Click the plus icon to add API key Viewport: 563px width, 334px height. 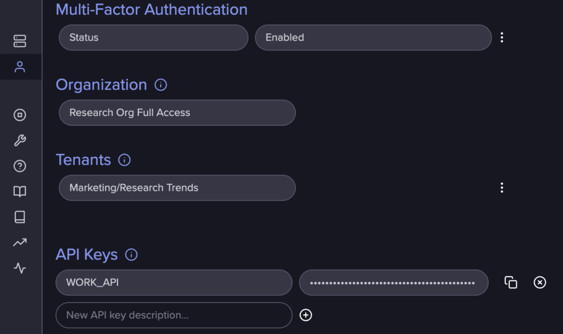pos(306,315)
